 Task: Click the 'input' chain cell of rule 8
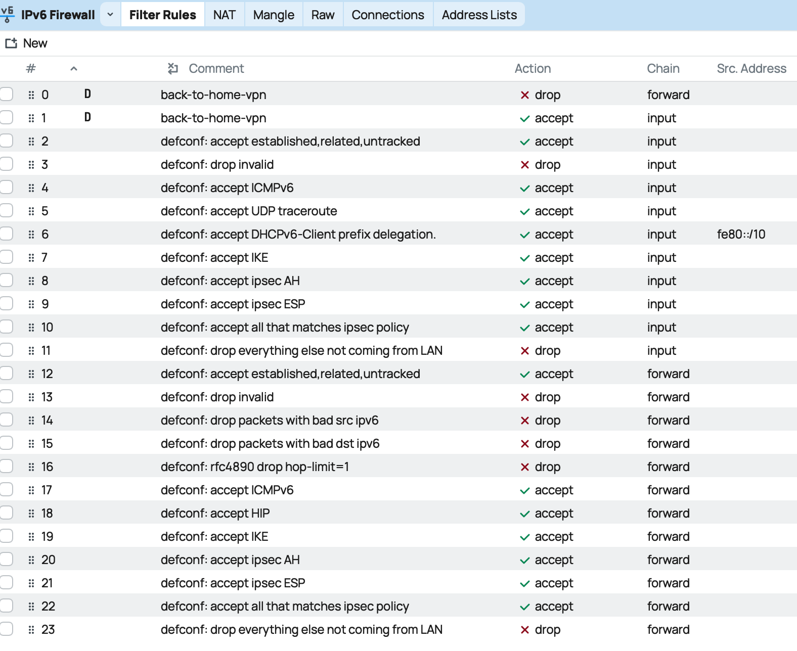coord(661,281)
